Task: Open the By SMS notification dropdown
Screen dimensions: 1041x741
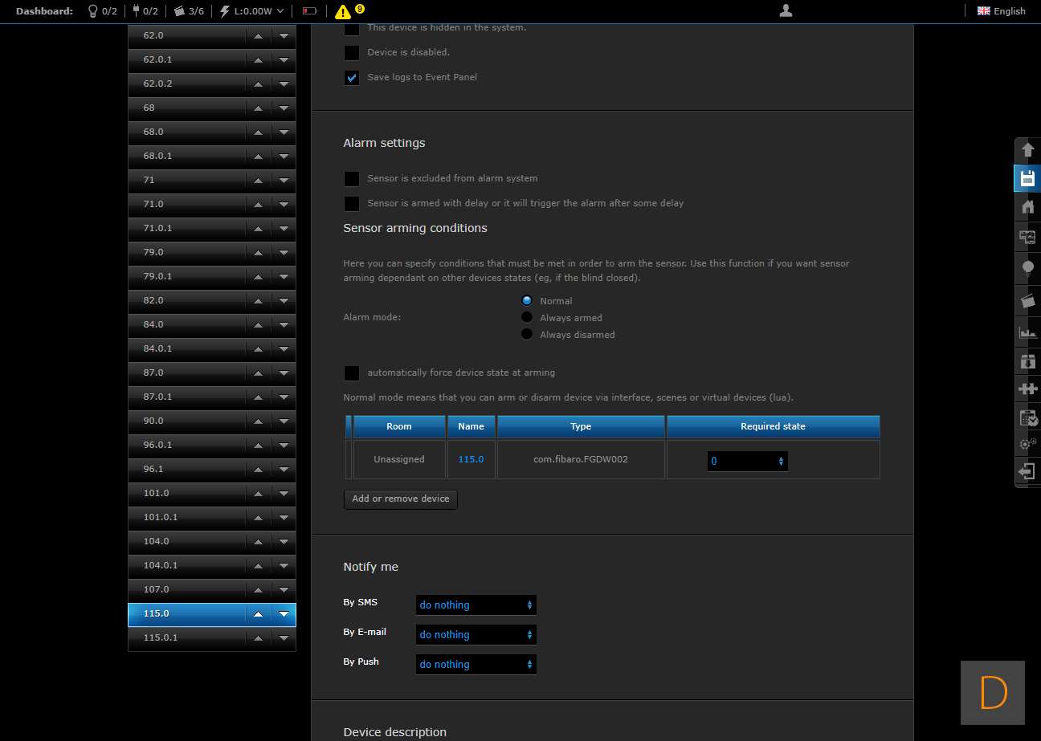Action: coord(476,605)
